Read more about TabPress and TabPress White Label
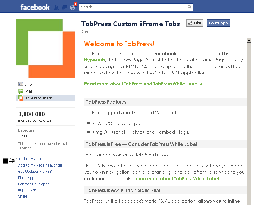Viewport: 254px width, 205px height. click(x=143, y=84)
